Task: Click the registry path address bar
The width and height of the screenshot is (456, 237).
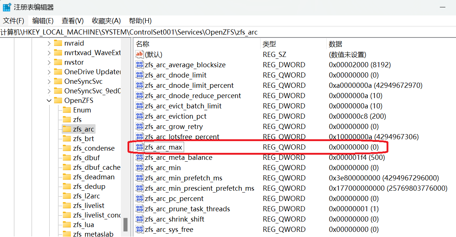Action: [x=228, y=32]
